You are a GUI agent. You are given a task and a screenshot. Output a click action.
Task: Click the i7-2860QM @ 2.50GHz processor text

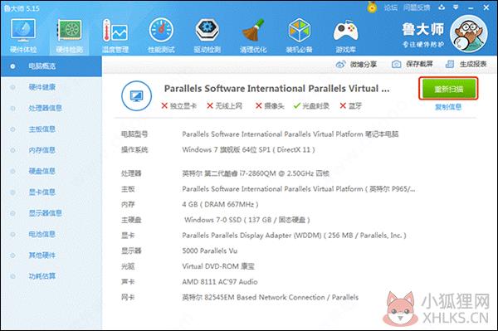pos(256,173)
